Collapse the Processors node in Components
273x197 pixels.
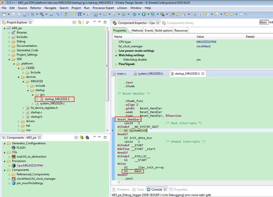point(5,161)
